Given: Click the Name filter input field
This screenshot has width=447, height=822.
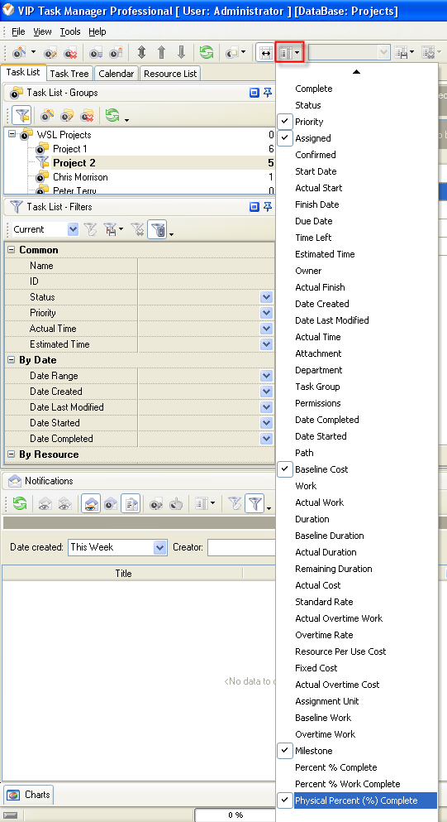Looking at the screenshot, I should pos(207,266).
